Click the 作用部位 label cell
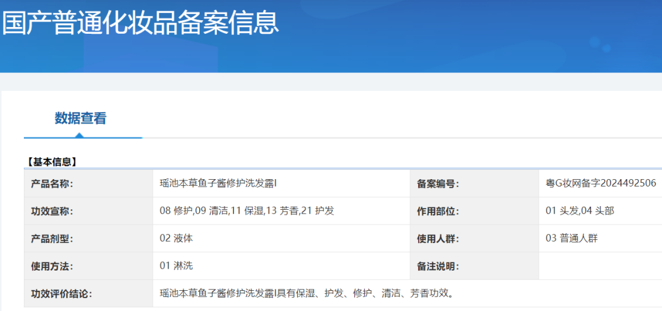The height and width of the screenshot is (311, 662). tap(438, 211)
